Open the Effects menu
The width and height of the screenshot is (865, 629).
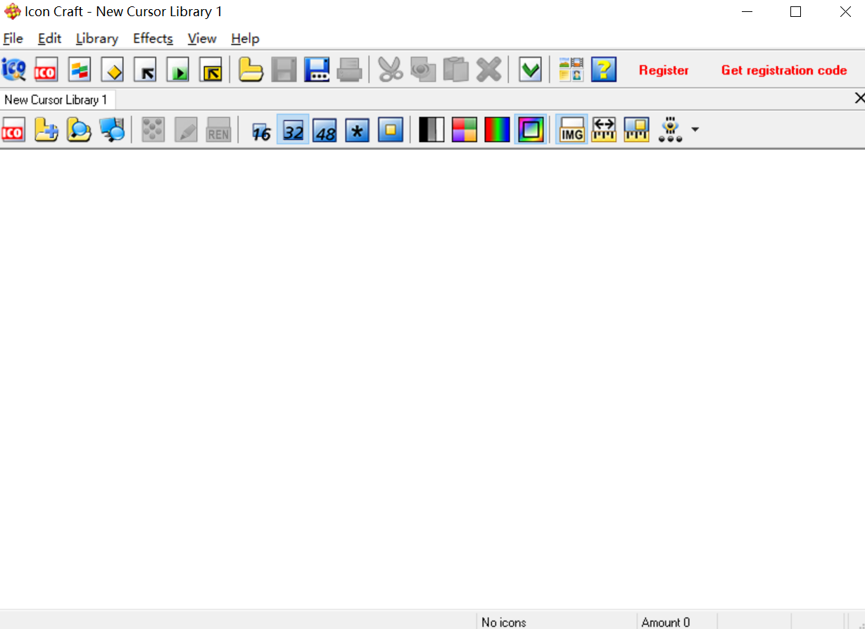click(x=153, y=39)
